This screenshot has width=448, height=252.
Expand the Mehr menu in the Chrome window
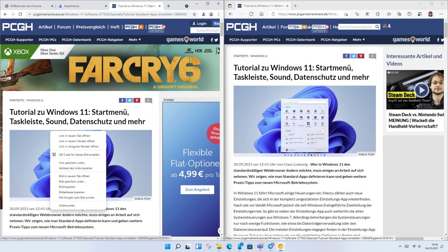[135, 40]
